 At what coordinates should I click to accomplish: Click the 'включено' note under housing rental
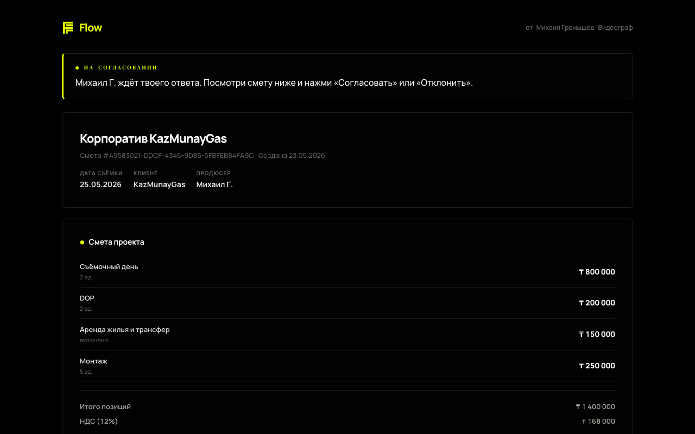coord(94,340)
